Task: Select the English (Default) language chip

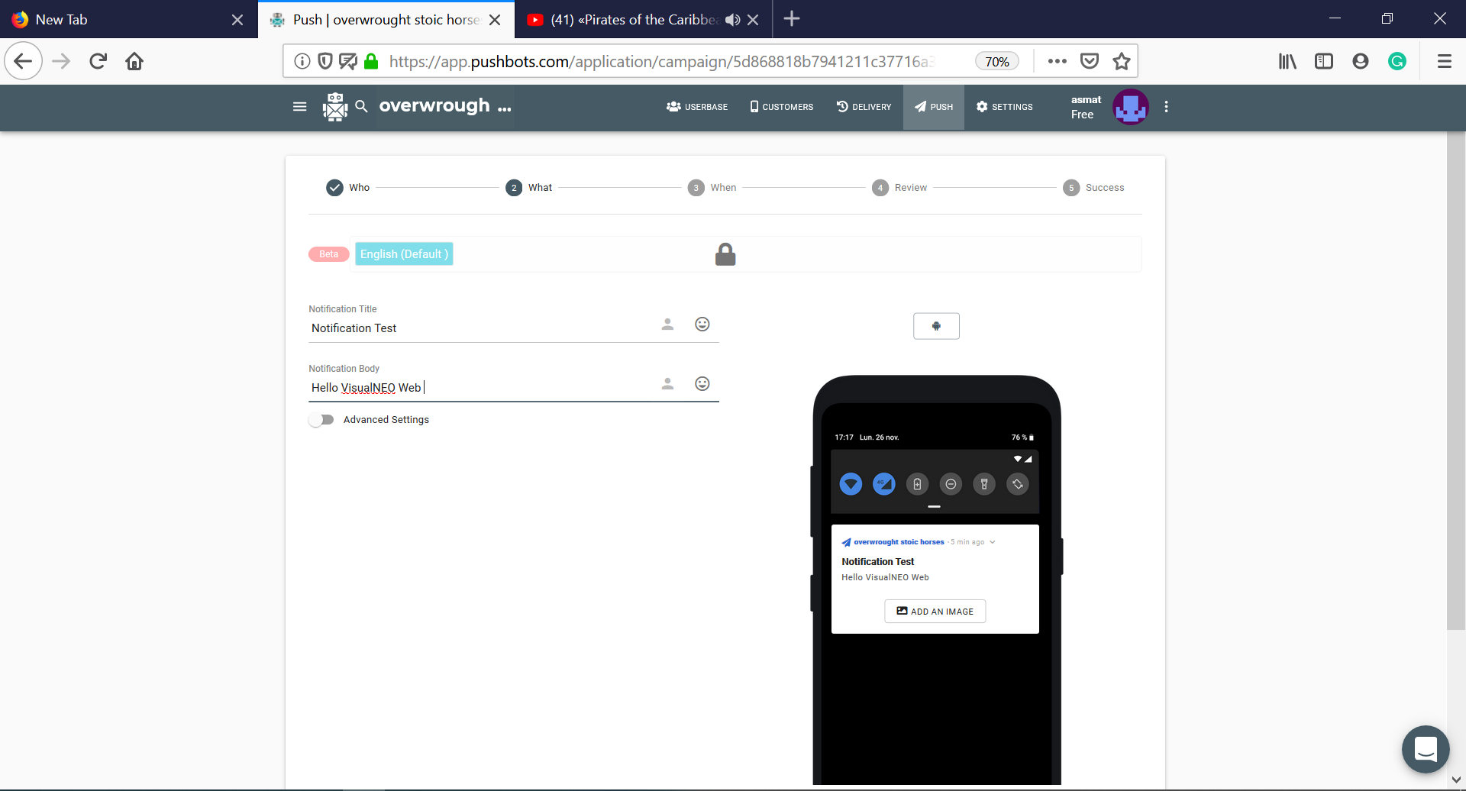Action: pos(404,254)
